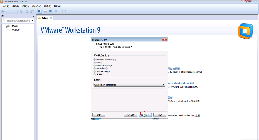Viewport: 259px width, 140px height.
Task: Click the 返回(B) back button
Action: point(131,115)
